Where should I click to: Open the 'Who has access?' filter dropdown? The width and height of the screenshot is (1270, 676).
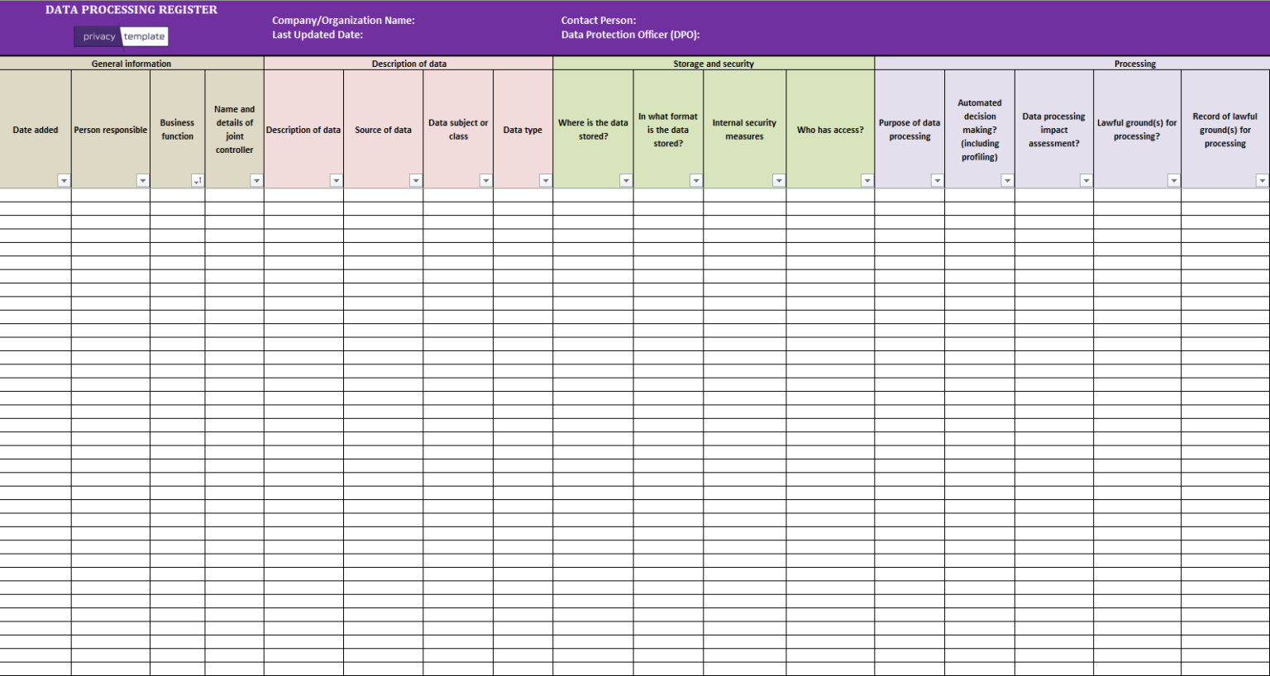(x=867, y=180)
